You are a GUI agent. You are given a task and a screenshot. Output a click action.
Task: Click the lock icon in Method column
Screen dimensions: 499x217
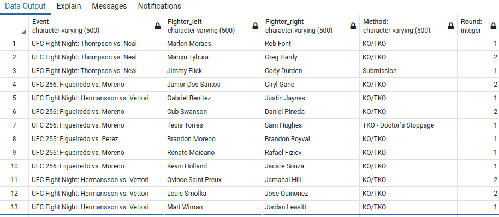(x=450, y=26)
